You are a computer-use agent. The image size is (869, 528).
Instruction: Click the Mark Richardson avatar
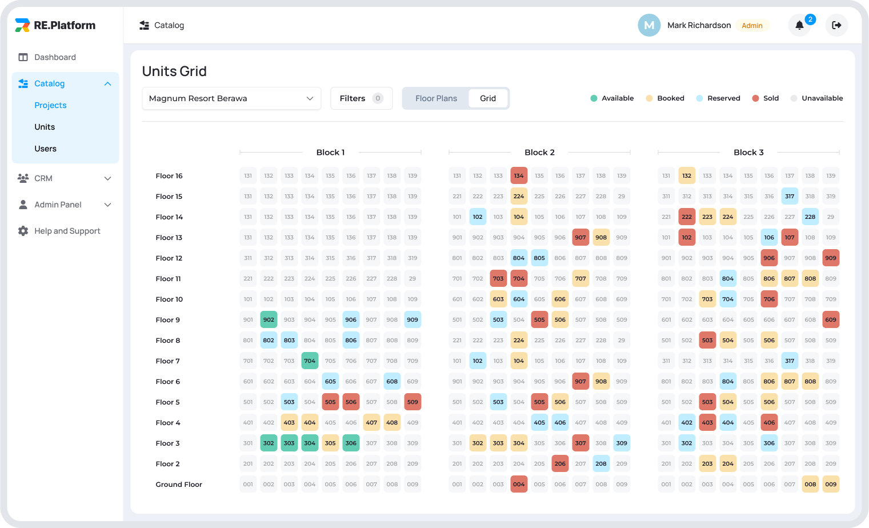coord(649,25)
